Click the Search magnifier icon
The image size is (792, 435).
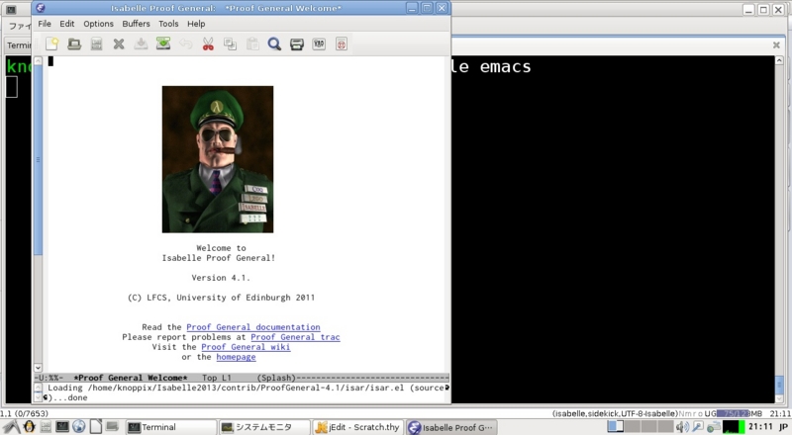[x=274, y=44]
